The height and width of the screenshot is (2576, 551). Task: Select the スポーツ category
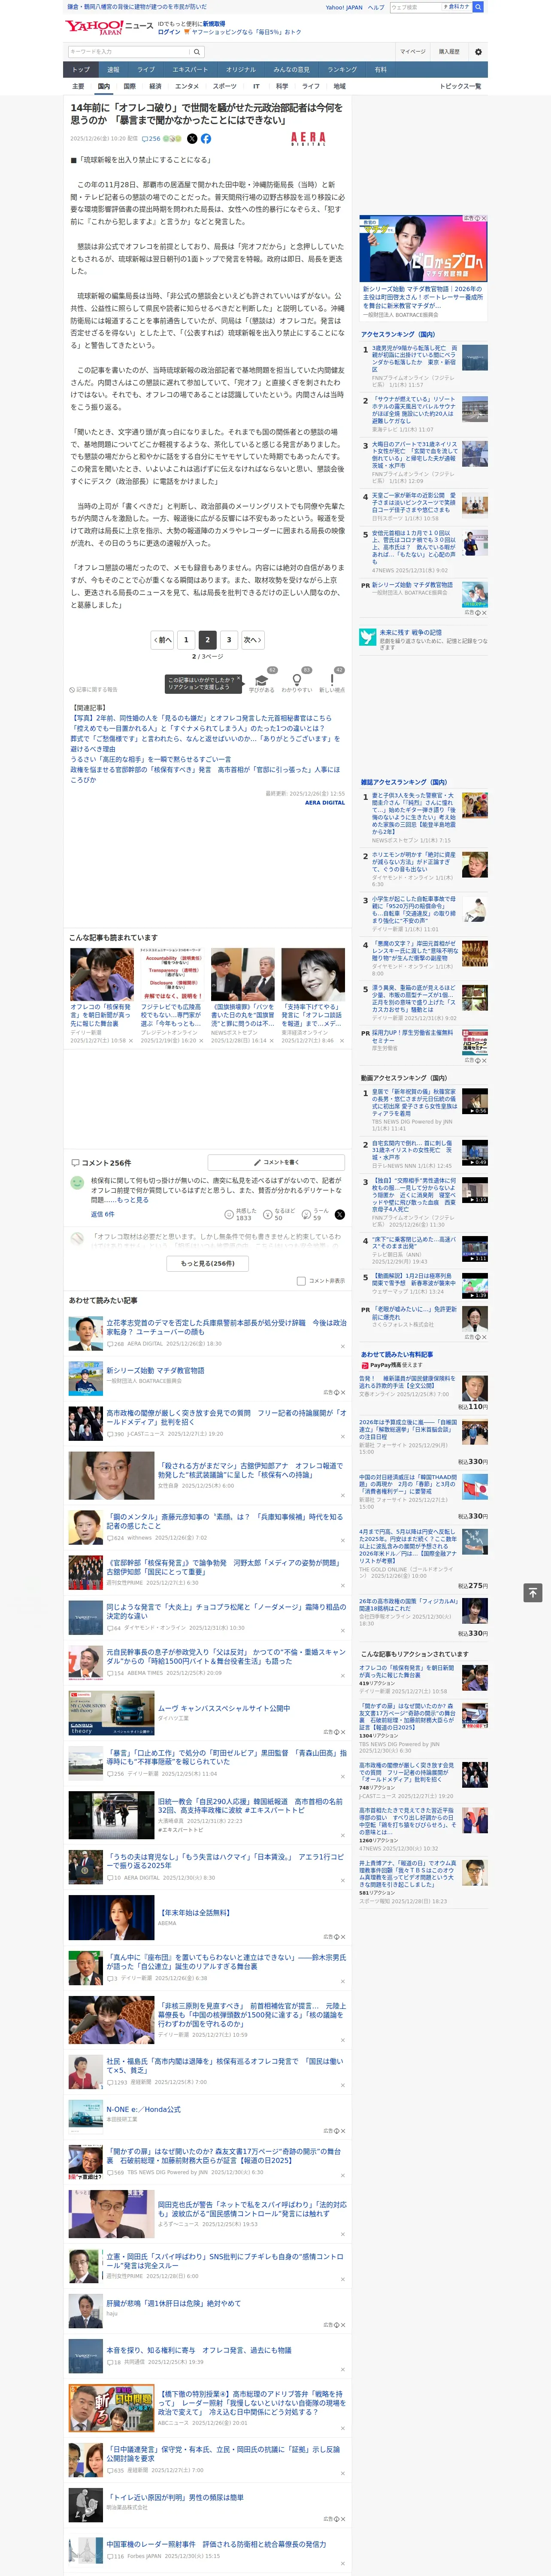click(x=225, y=86)
